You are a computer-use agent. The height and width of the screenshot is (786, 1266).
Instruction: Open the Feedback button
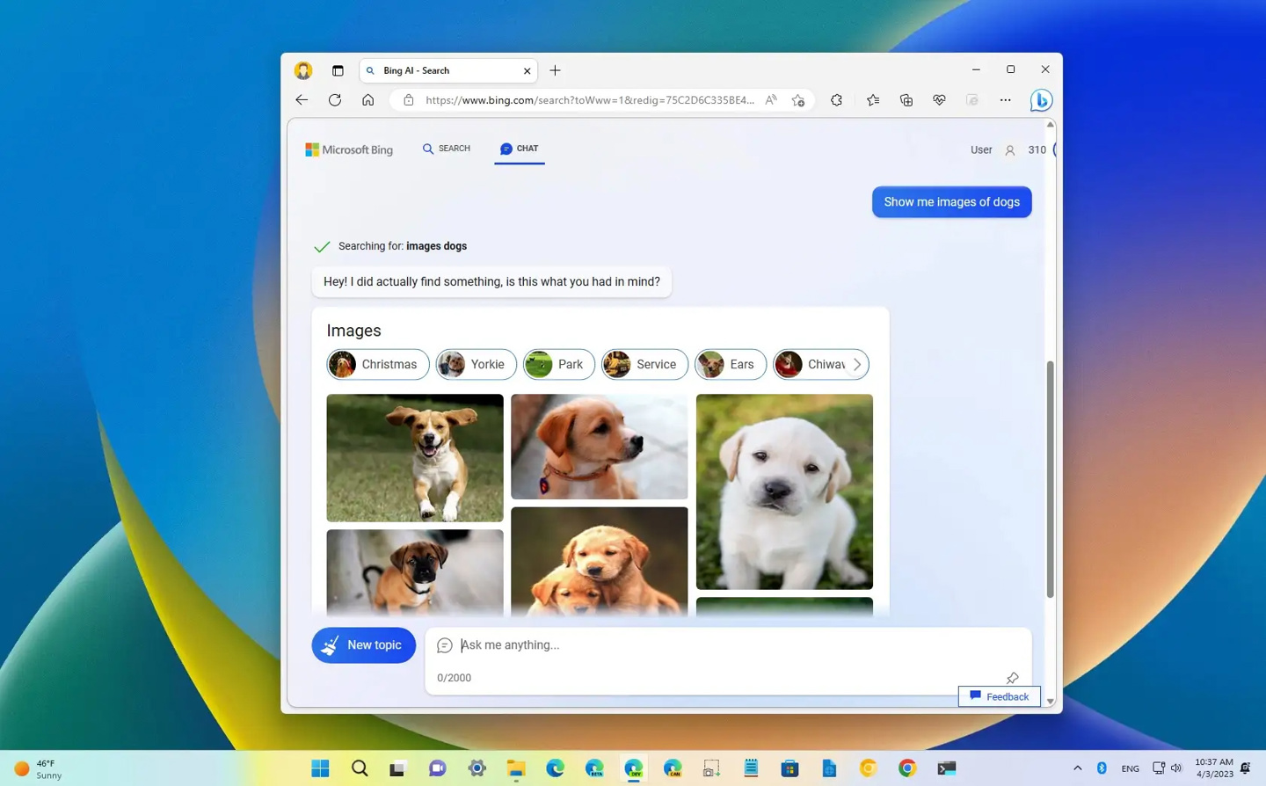tap(999, 696)
